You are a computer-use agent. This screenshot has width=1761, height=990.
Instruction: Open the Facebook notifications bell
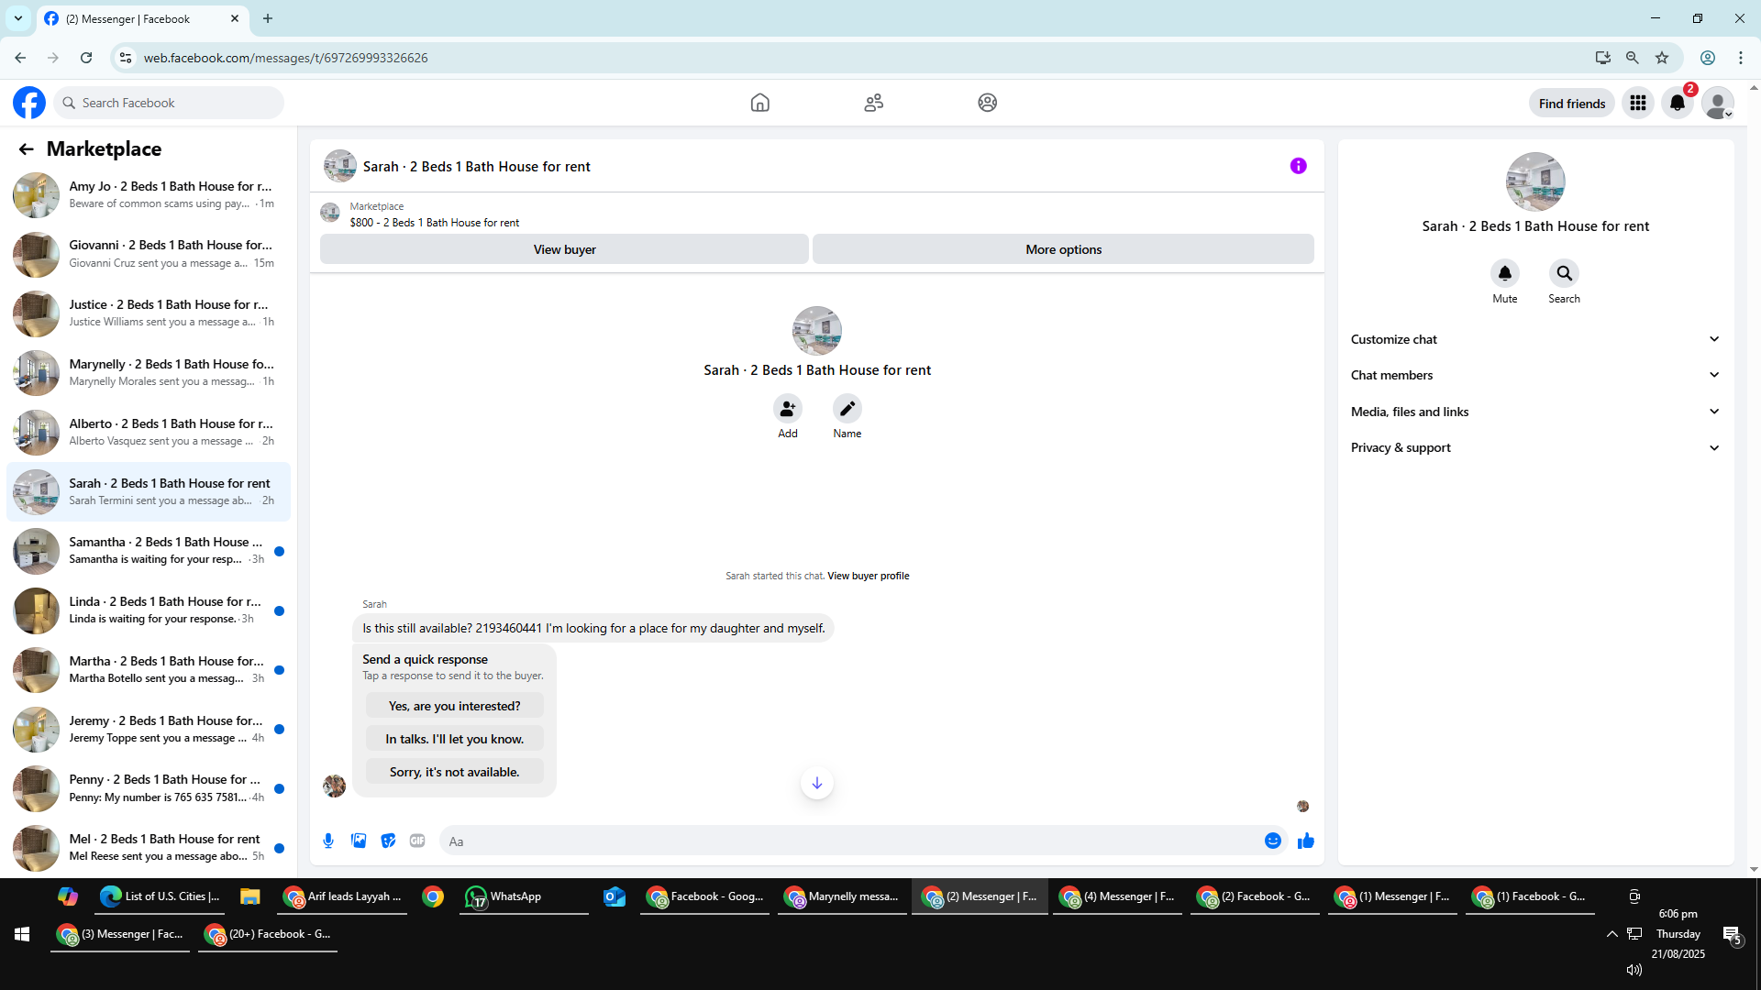click(x=1678, y=103)
